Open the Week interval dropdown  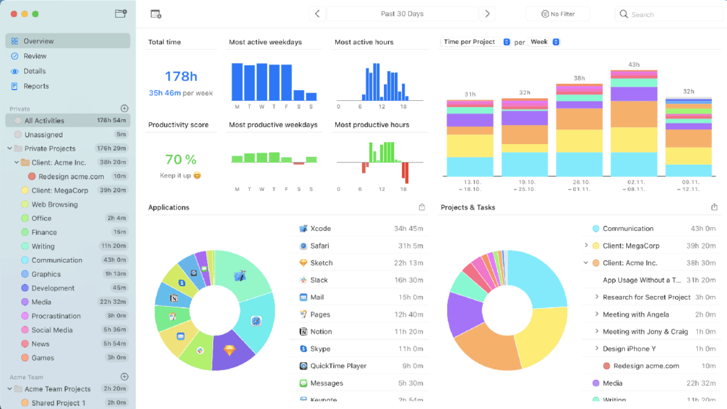coord(545,42)
